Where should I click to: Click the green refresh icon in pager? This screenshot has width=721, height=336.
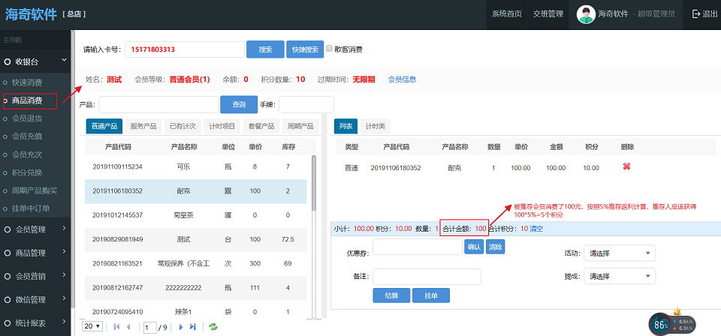click(x=213, y=327)
